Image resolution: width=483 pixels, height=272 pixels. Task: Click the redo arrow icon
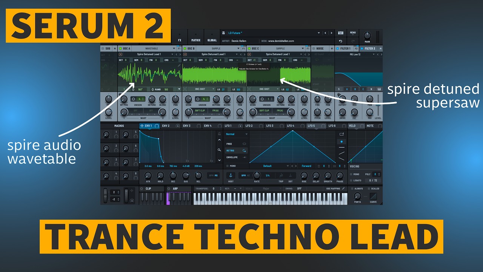tap(353, 41)
